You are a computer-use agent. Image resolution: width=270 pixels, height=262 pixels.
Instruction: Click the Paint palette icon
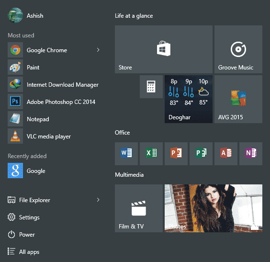pos(15,67)
